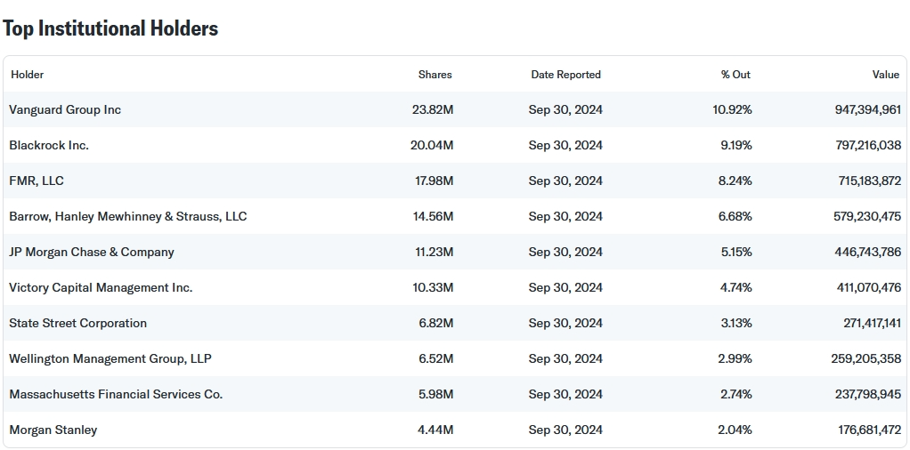Click the 715,183,872 value cell

pyautogui.click(x=869, y=181)
